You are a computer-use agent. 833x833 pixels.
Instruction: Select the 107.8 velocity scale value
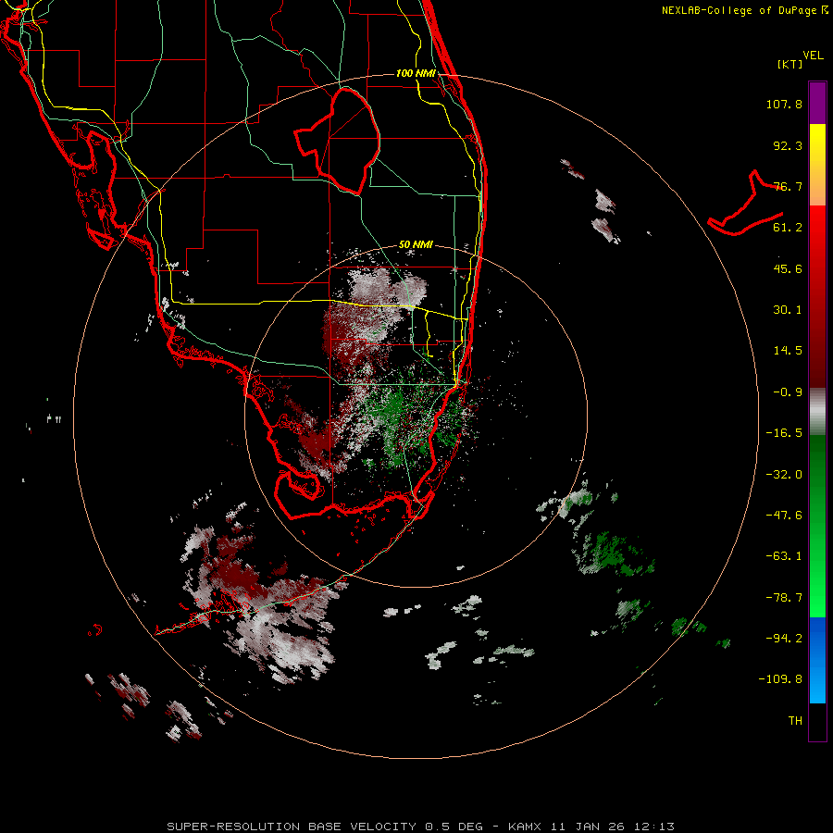[x=784, y=104]
